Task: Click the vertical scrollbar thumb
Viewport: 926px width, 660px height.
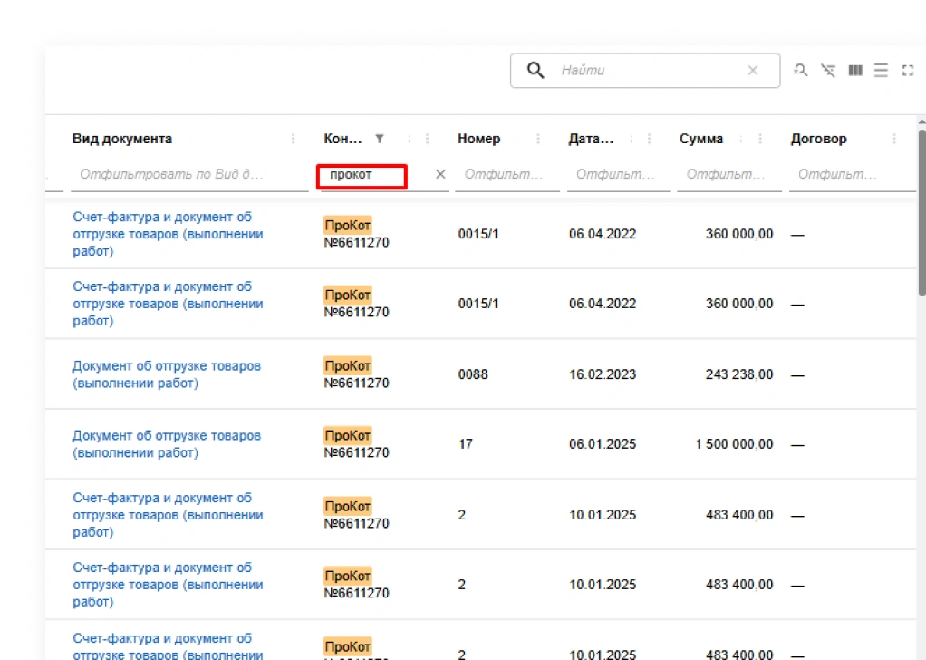Action: [921, 212]
